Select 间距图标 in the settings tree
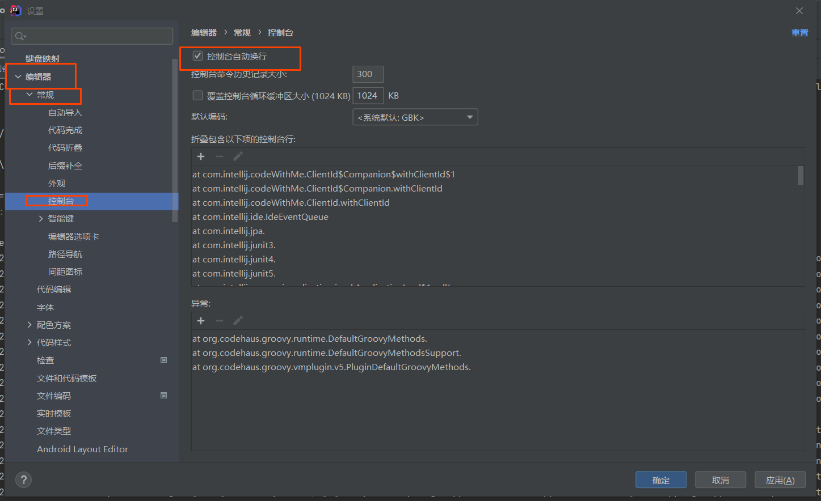 (x=65, y=271)
